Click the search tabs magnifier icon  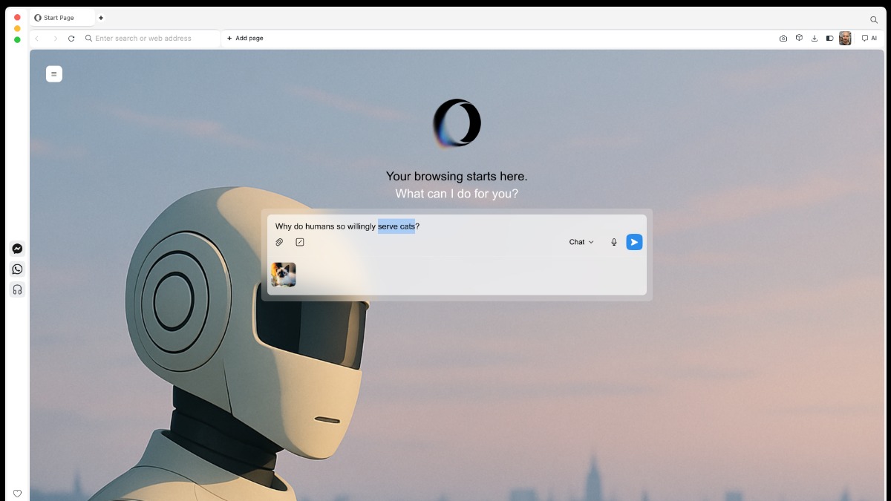[x=874, y=19]
